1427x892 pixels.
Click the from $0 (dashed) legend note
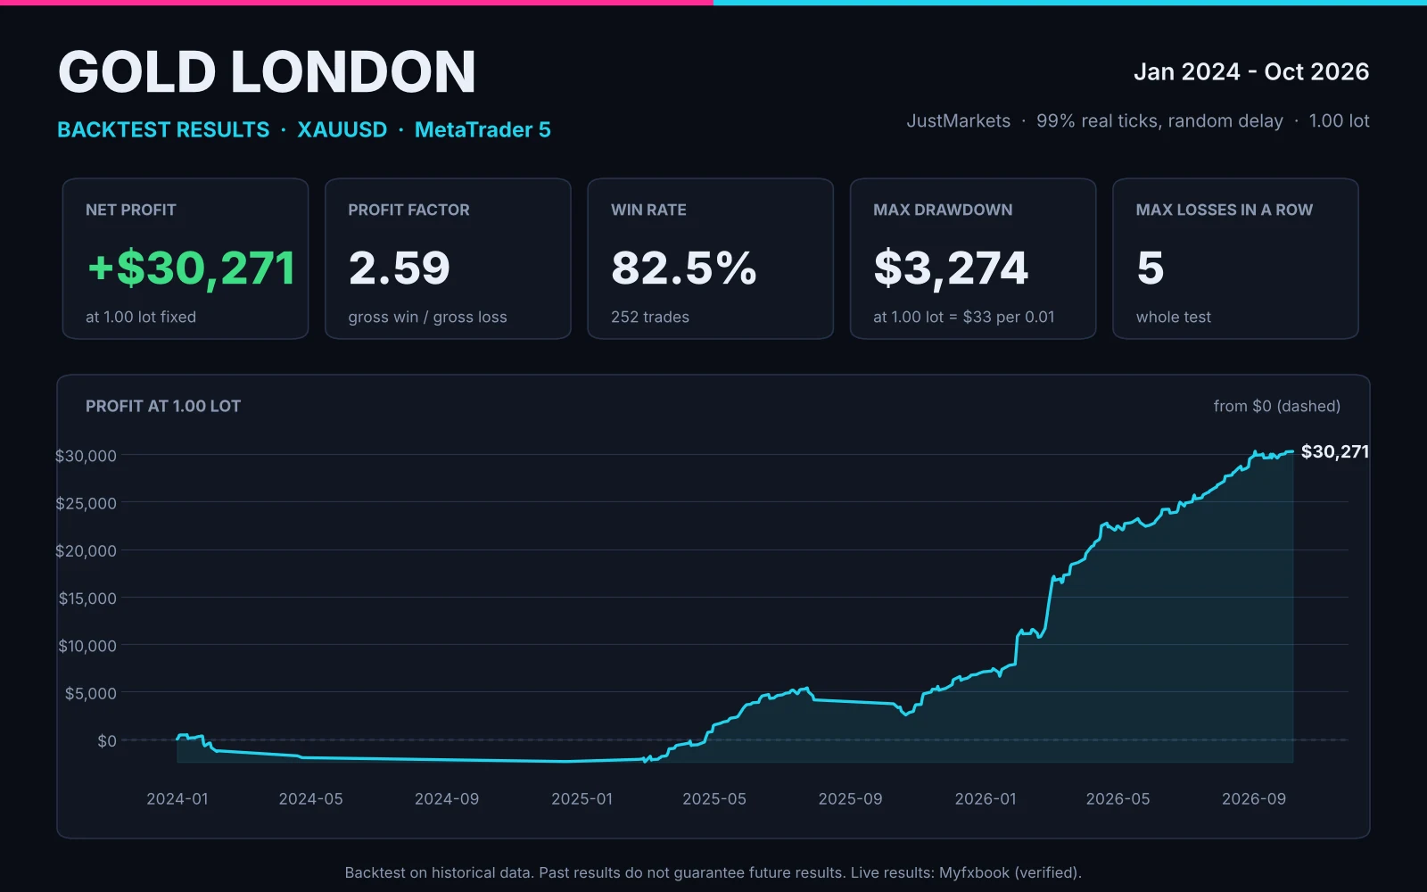1277,407
